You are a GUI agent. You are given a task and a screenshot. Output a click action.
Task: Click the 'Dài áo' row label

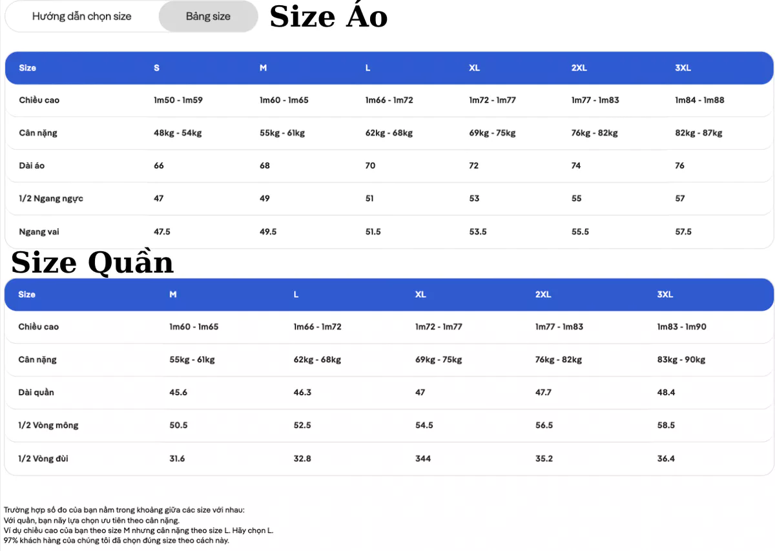pyautogui.click(x=32, y=165)
